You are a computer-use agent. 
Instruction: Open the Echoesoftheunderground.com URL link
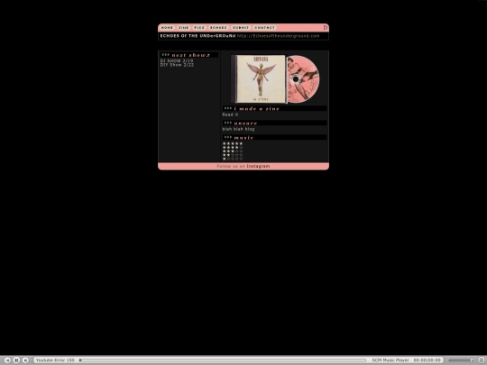[x=278, y=36]
